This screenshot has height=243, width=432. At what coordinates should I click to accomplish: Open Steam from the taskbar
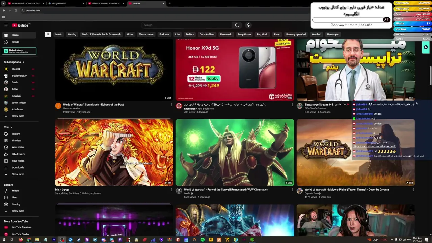[x=78, y=240]
